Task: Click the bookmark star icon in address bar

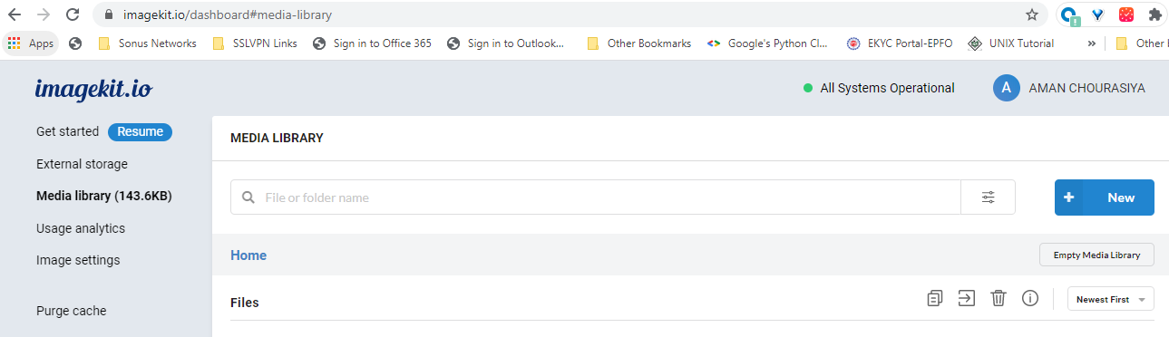Action: pyautogui.click(x=1031, y=14)
